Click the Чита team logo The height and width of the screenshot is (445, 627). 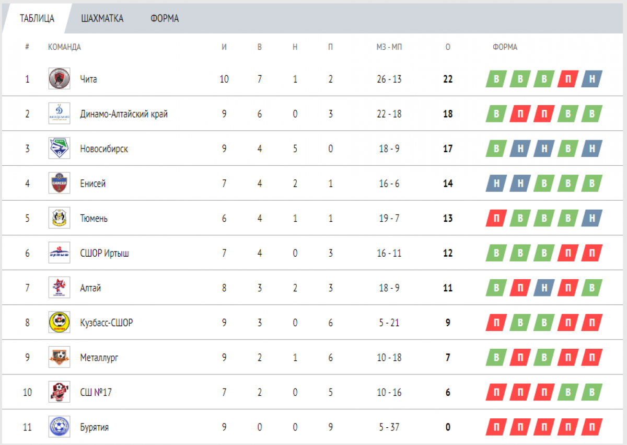click(59, 79)
